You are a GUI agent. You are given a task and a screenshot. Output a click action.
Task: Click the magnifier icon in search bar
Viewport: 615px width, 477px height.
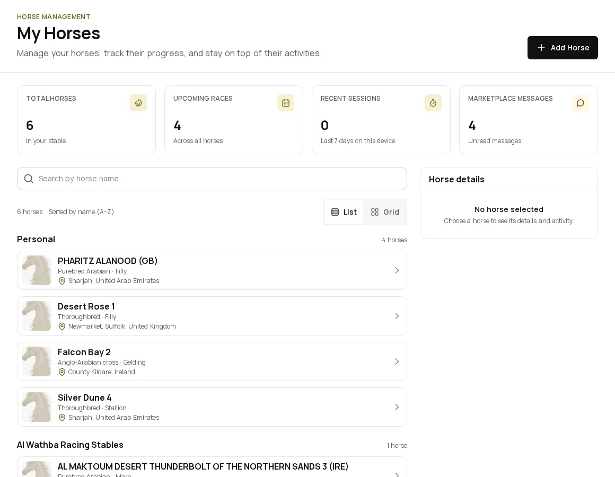pyautogui.click(x=29, y=179)
